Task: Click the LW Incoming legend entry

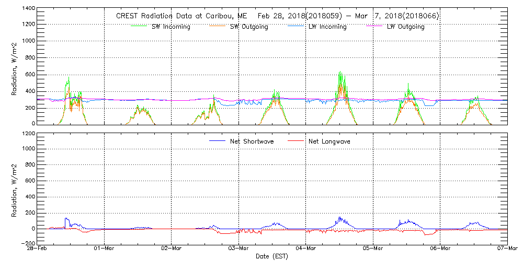Action: 327,27
